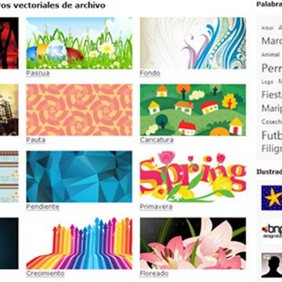Click the Pendiente link

click(43, 207)
